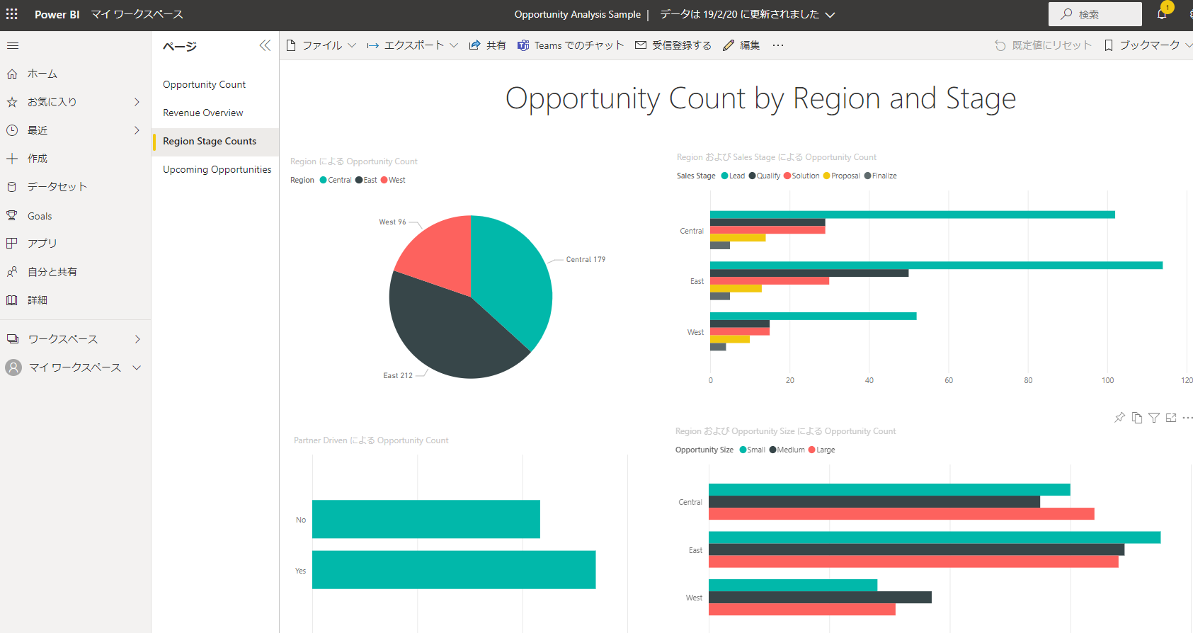Click the notifications bell icon
This screenshot has height=633, width=1193.
pos(1161,14)
